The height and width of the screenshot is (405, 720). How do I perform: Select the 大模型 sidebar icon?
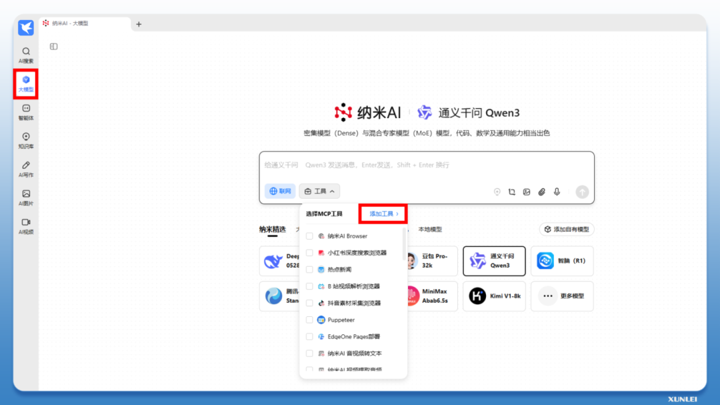tap(26, 83)
